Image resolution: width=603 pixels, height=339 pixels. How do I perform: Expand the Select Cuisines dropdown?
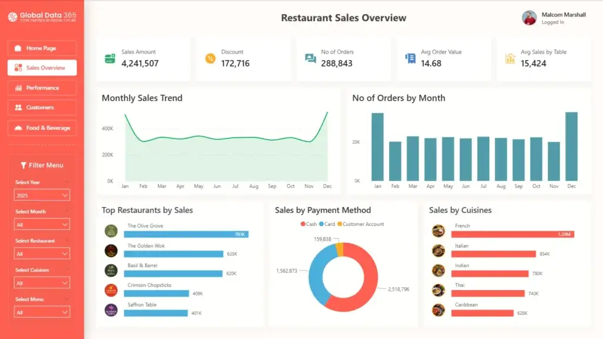(42, 282)
